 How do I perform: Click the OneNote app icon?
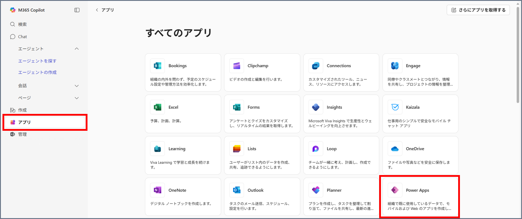point(158,190)
